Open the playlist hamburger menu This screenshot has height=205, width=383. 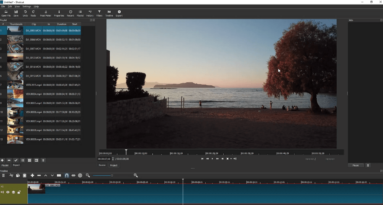pyautogui.click(x=43, y=160)
